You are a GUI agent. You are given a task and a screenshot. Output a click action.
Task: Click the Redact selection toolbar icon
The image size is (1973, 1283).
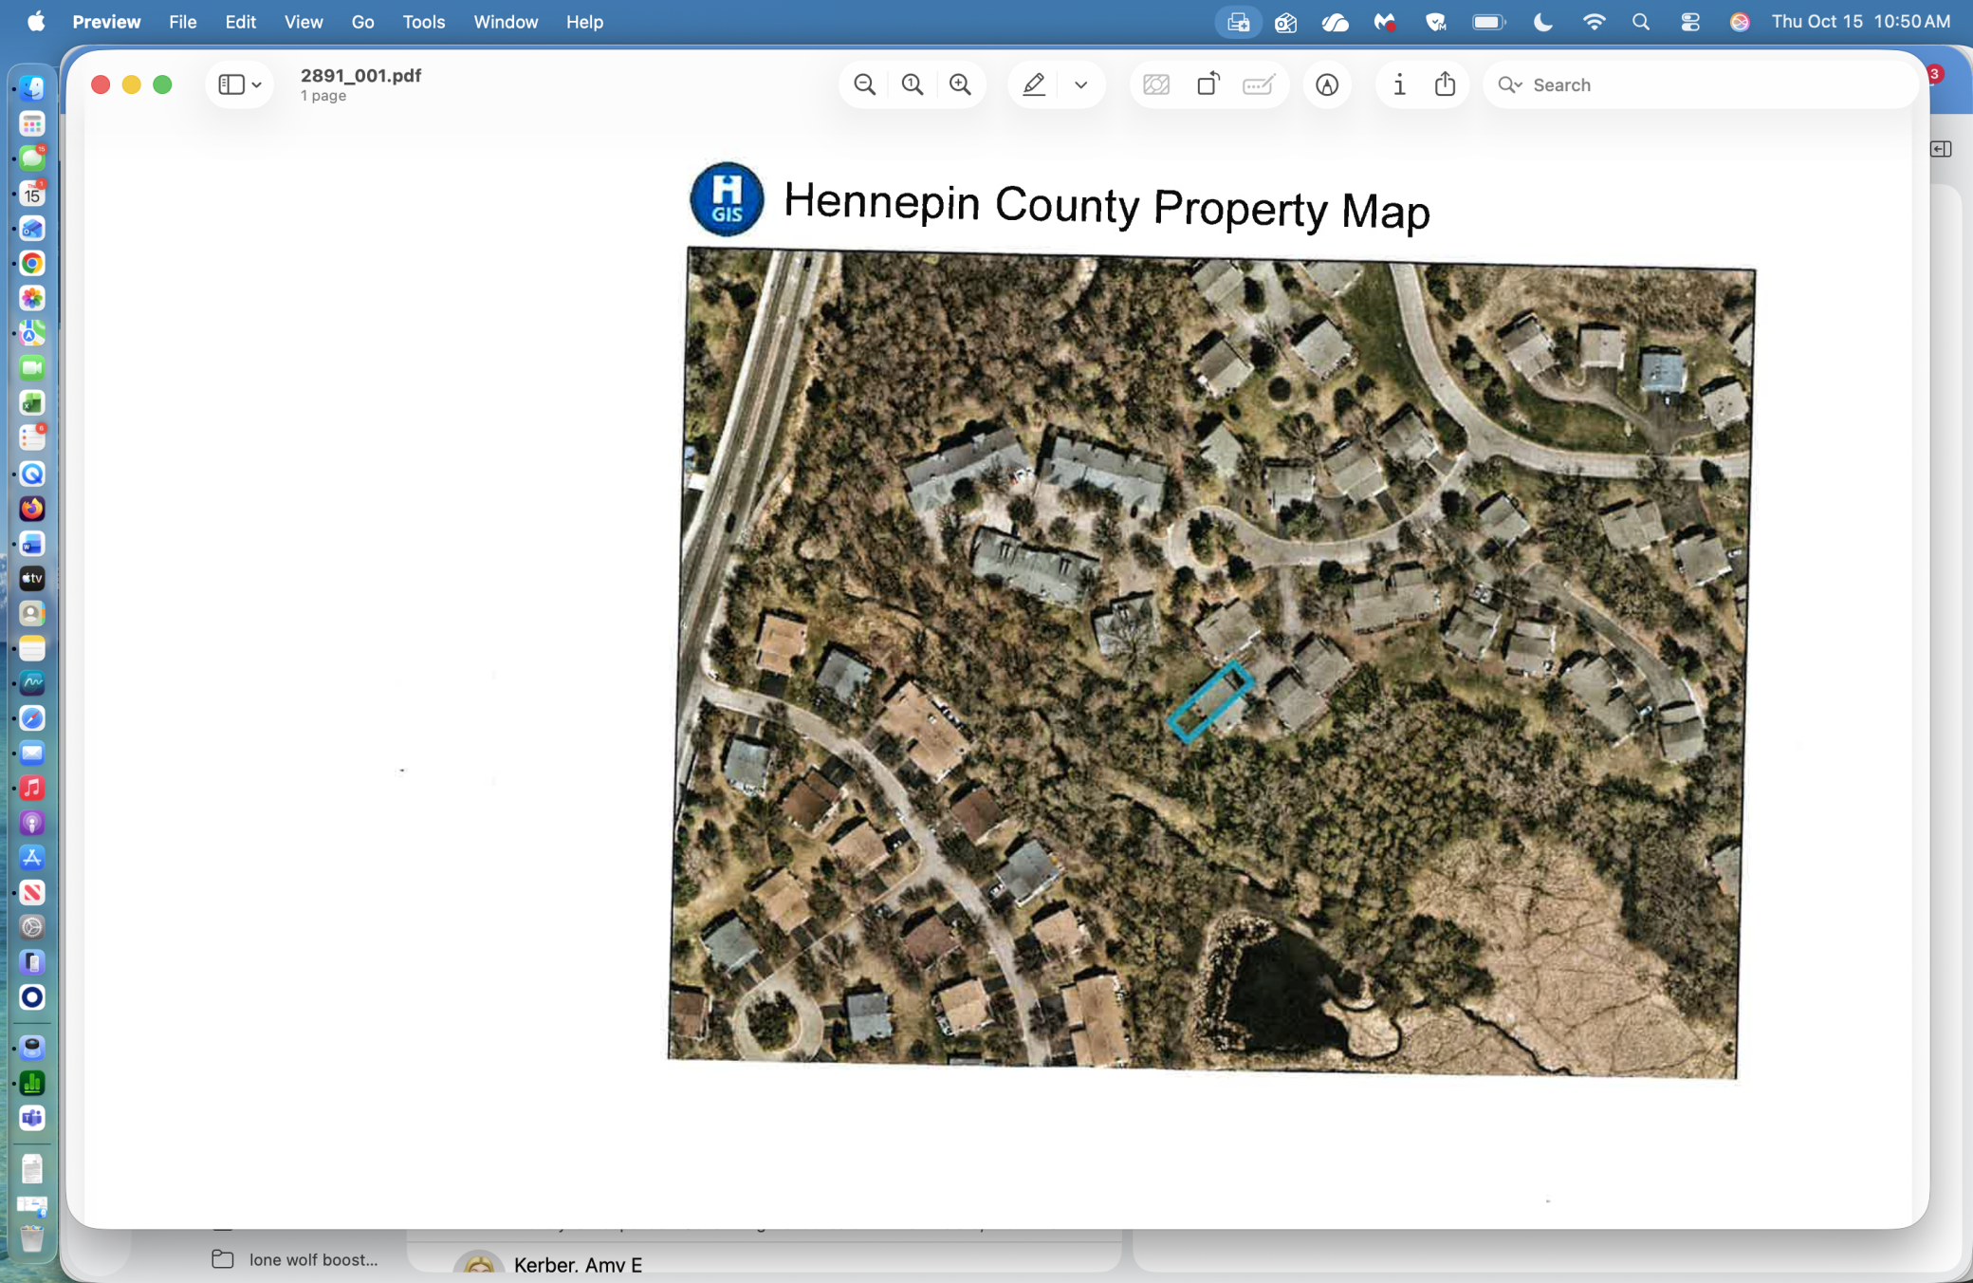point(1156,84)
